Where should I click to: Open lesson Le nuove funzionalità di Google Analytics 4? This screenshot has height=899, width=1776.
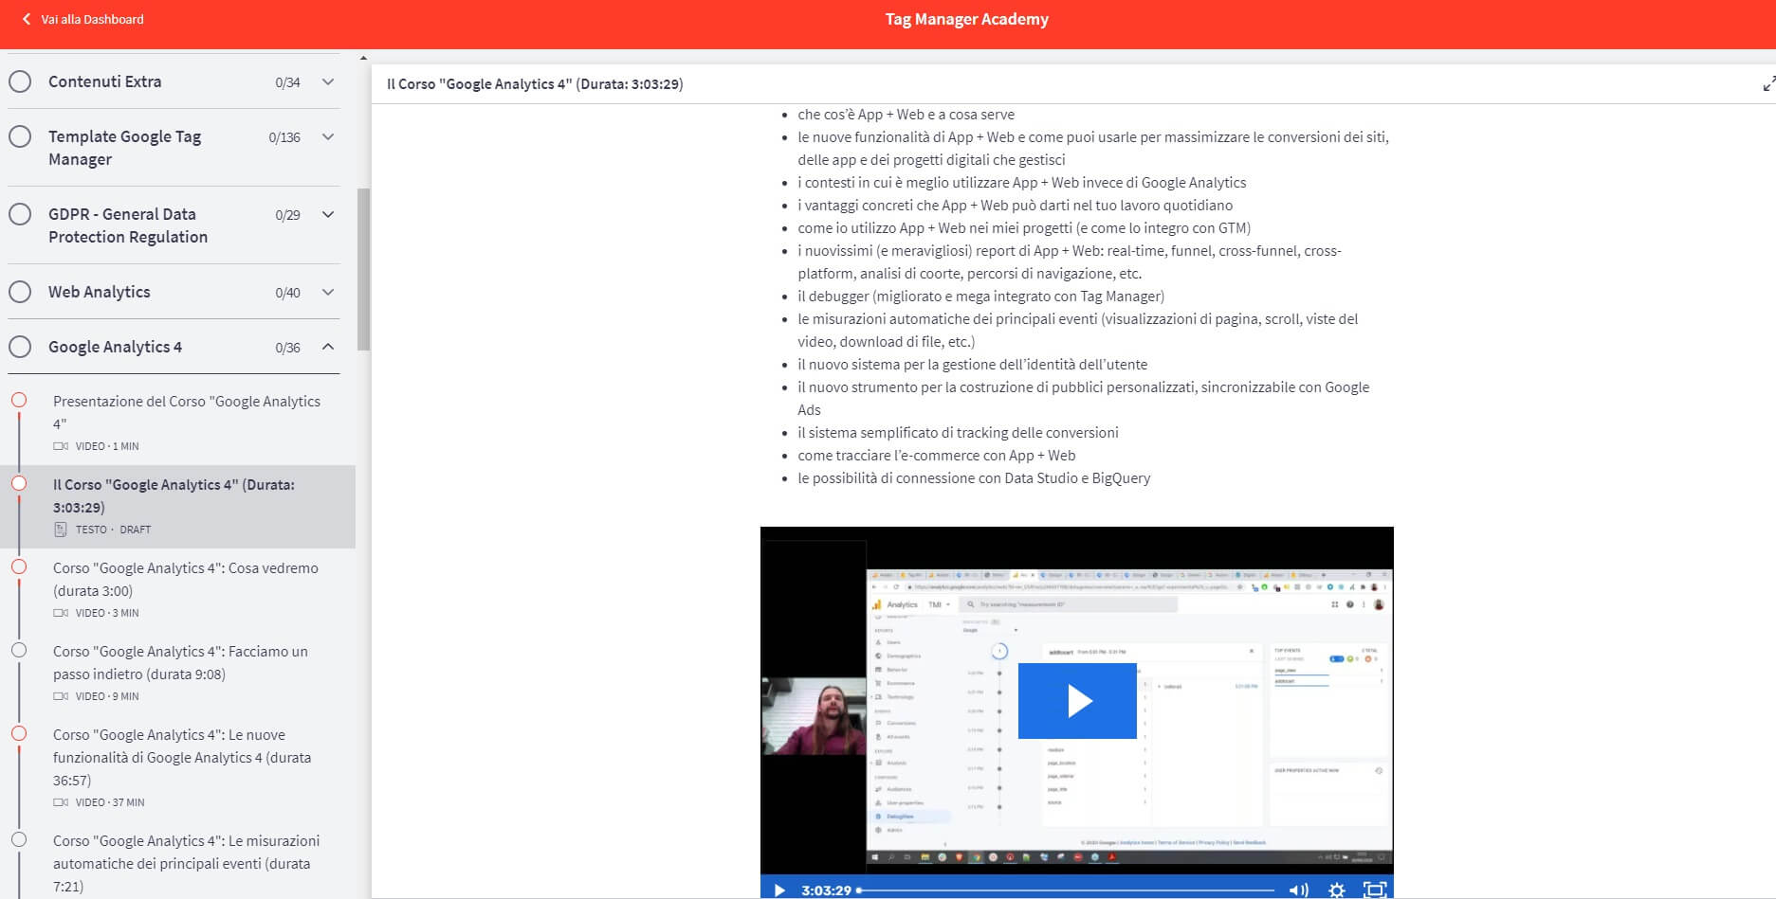182,757
